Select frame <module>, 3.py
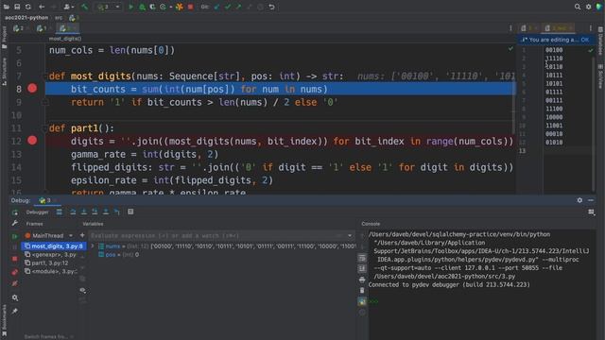Viewport: 605px width, 340px height. 51,271
